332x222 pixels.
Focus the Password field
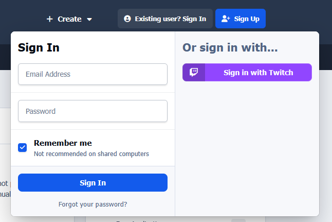93,111
